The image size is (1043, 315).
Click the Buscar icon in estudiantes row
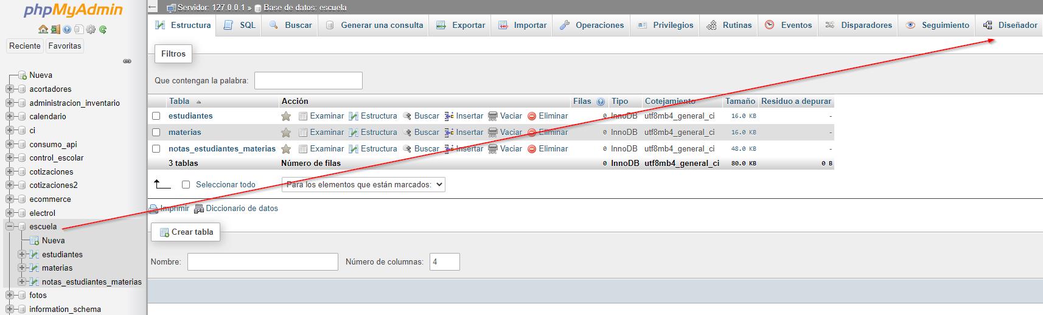[x=407, y=116]
